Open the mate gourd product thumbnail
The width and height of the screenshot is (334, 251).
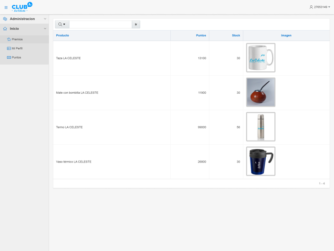pos(261,92)
